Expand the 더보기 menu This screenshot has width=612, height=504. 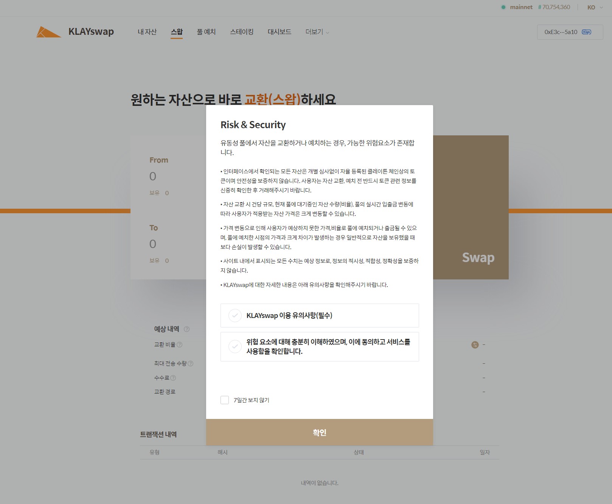(317, 32)
